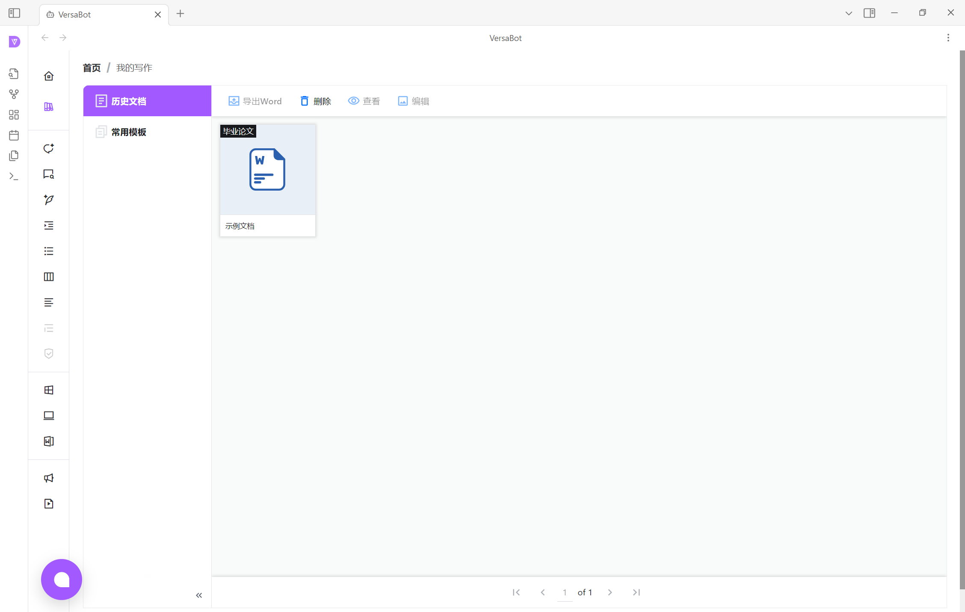Click the 首页 breadcrumb link
This screenshot has width=965, height=612.
(92, 68)
